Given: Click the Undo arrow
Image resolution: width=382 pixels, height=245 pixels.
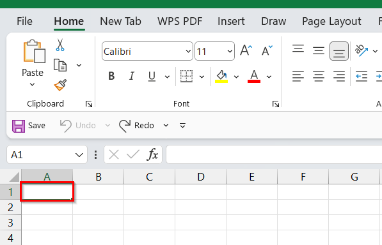Looking at the screenshot, I should pos(66,126).
